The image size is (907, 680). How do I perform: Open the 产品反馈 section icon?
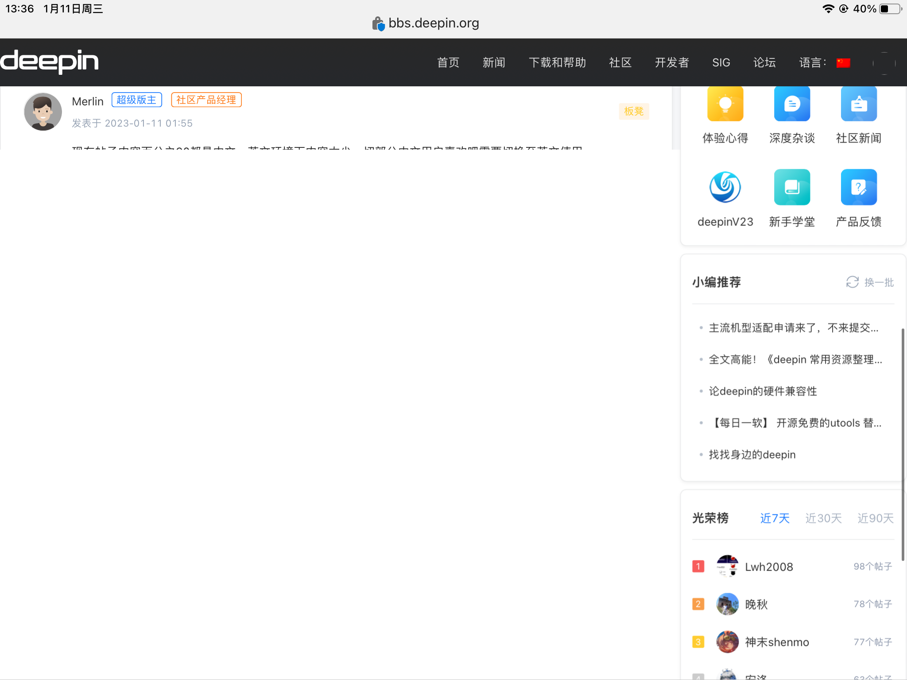[858, 187]
